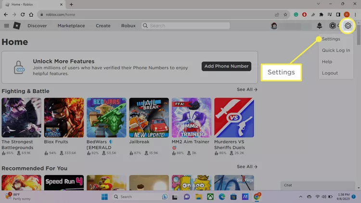Screen dimensions: 361x203
Task: Open the Windows Start menu
Action: pos(104,196)
